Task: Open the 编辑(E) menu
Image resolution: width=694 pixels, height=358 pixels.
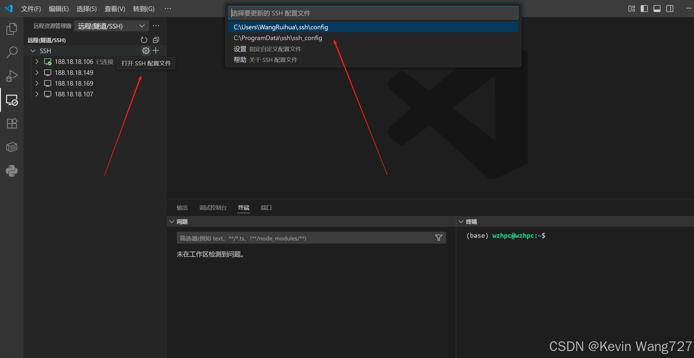Action: point(58,9)
